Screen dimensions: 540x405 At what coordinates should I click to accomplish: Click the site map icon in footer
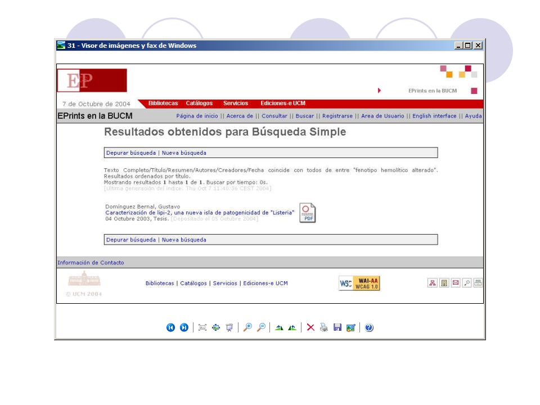point(433,283)
